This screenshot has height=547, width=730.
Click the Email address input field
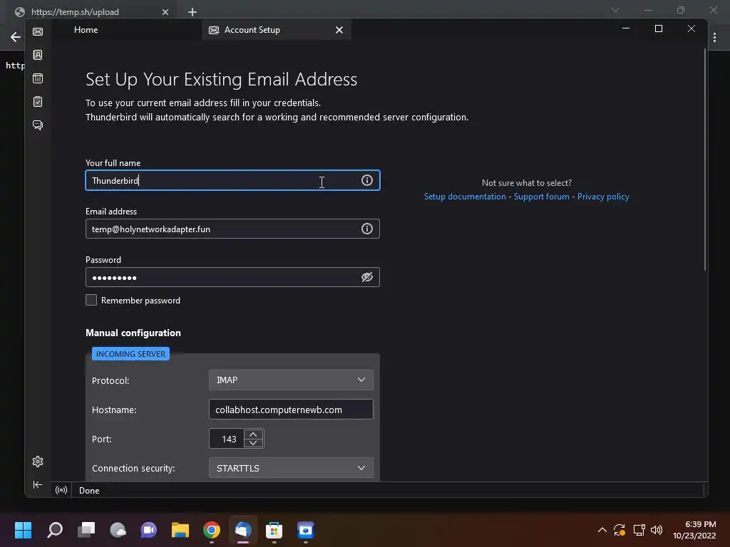(233, 229)
